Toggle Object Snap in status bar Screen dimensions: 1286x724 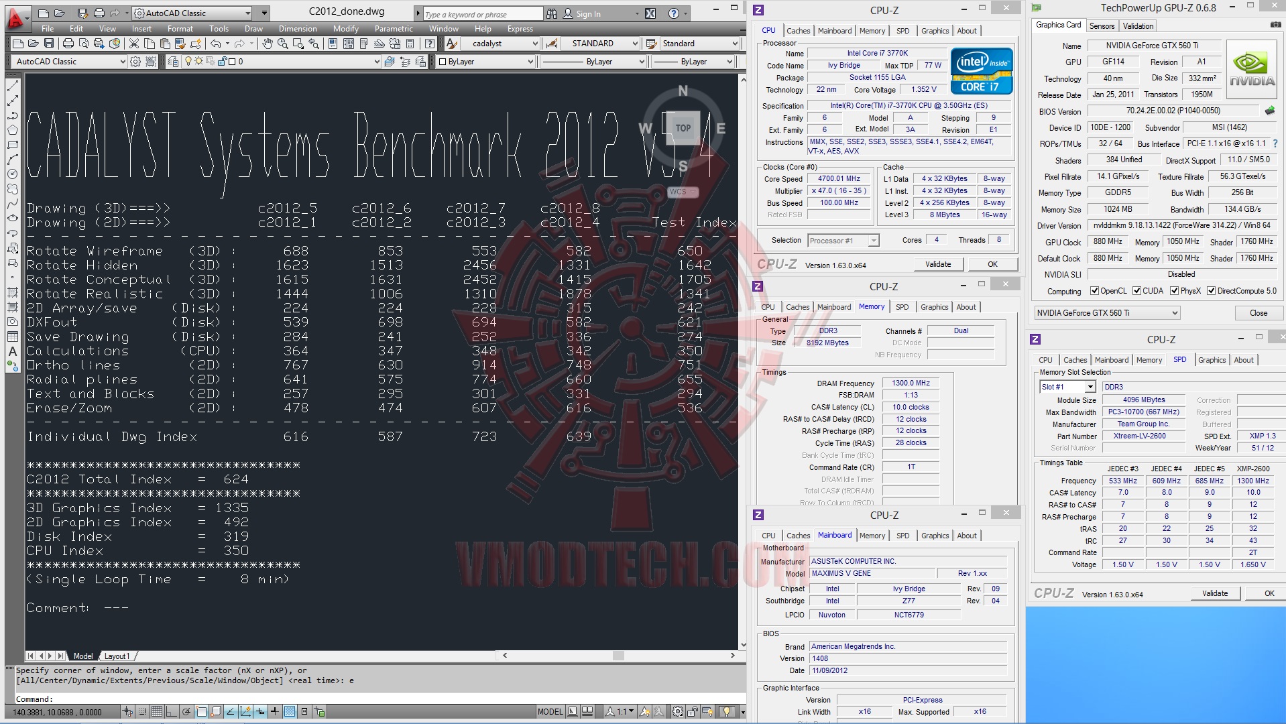click(x=200, y=712)
